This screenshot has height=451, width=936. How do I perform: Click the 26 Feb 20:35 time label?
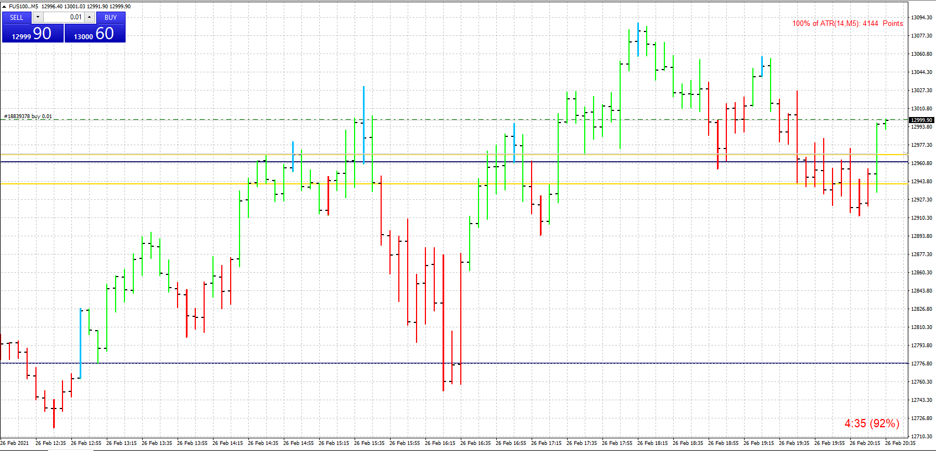[x=901, y=443]
